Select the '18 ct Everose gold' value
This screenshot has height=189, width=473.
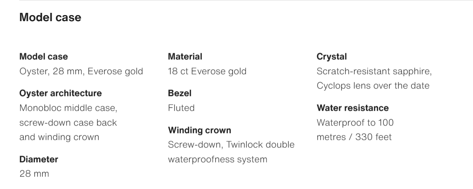[207, 71]
